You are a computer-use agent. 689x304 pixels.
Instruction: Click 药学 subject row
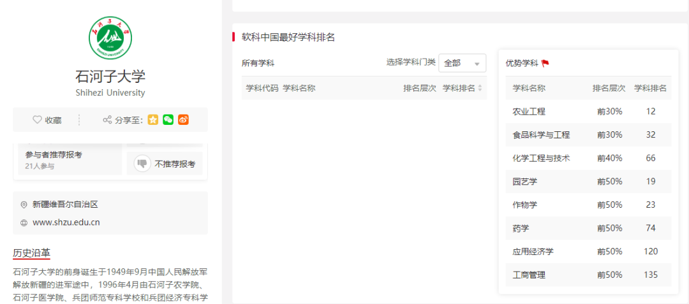(x=588, y=228)
